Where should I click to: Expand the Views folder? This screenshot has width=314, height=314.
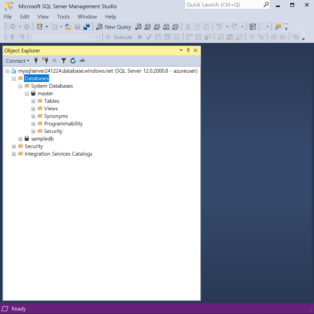pos(34,109)
